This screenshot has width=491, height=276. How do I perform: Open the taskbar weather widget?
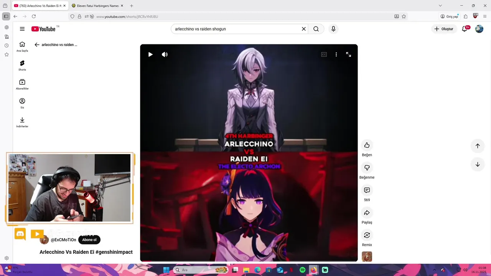(18, 270)
